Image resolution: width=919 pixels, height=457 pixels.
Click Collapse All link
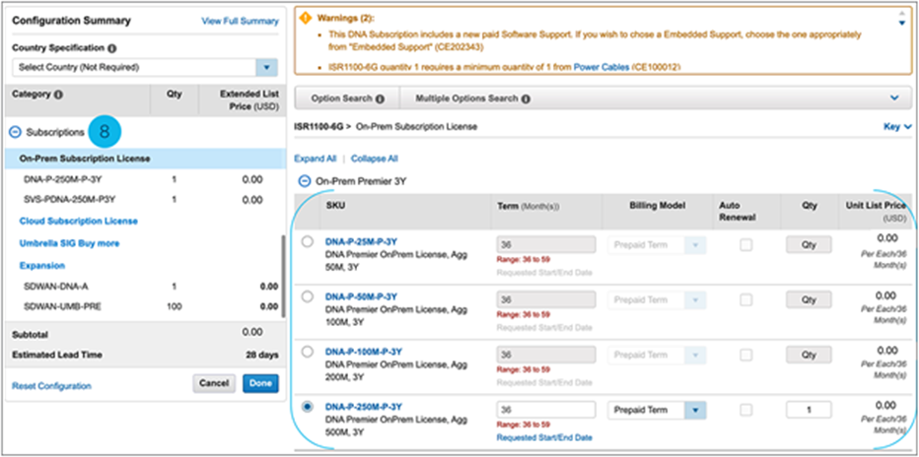coord(375,159)
